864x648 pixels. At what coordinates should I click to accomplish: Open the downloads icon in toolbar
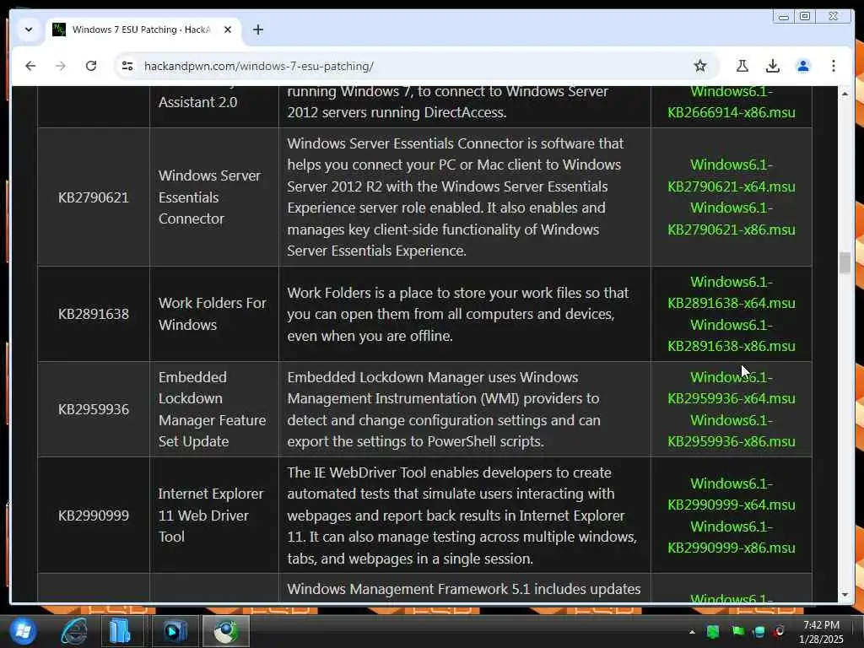point(773,66)
